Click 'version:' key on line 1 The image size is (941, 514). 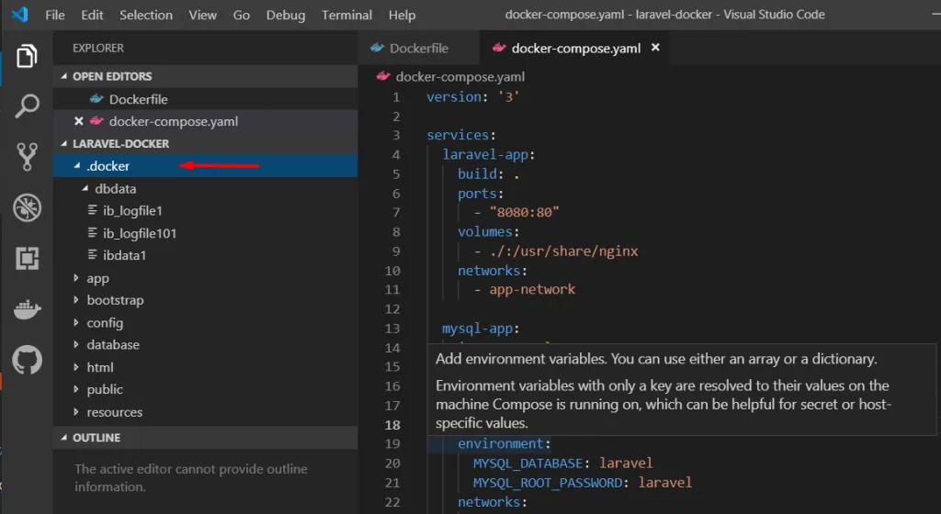[x=458, y=96]
